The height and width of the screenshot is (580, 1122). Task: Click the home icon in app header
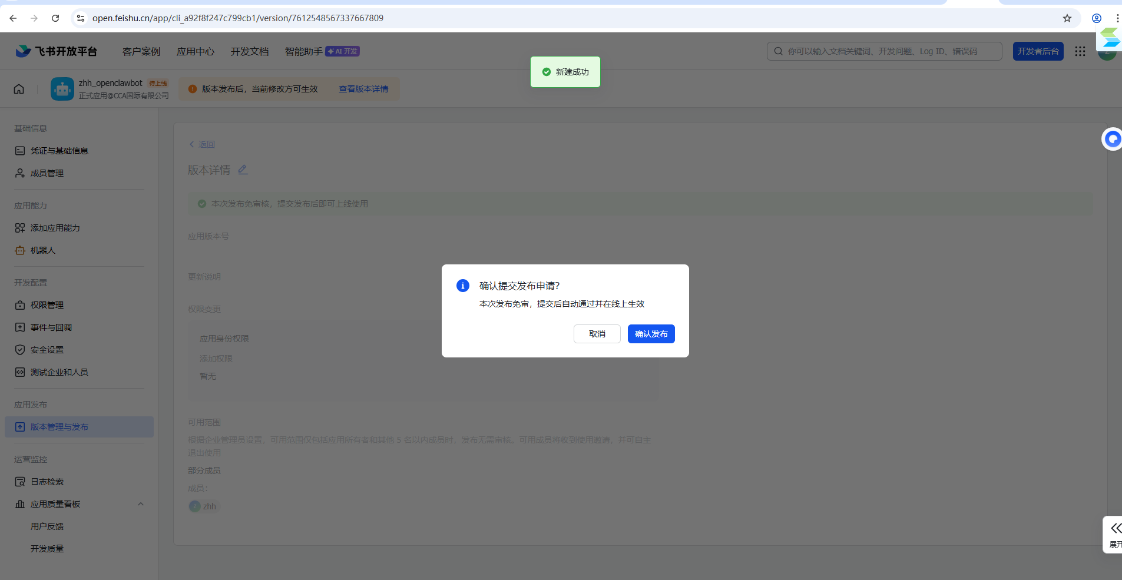click(19, 89)
